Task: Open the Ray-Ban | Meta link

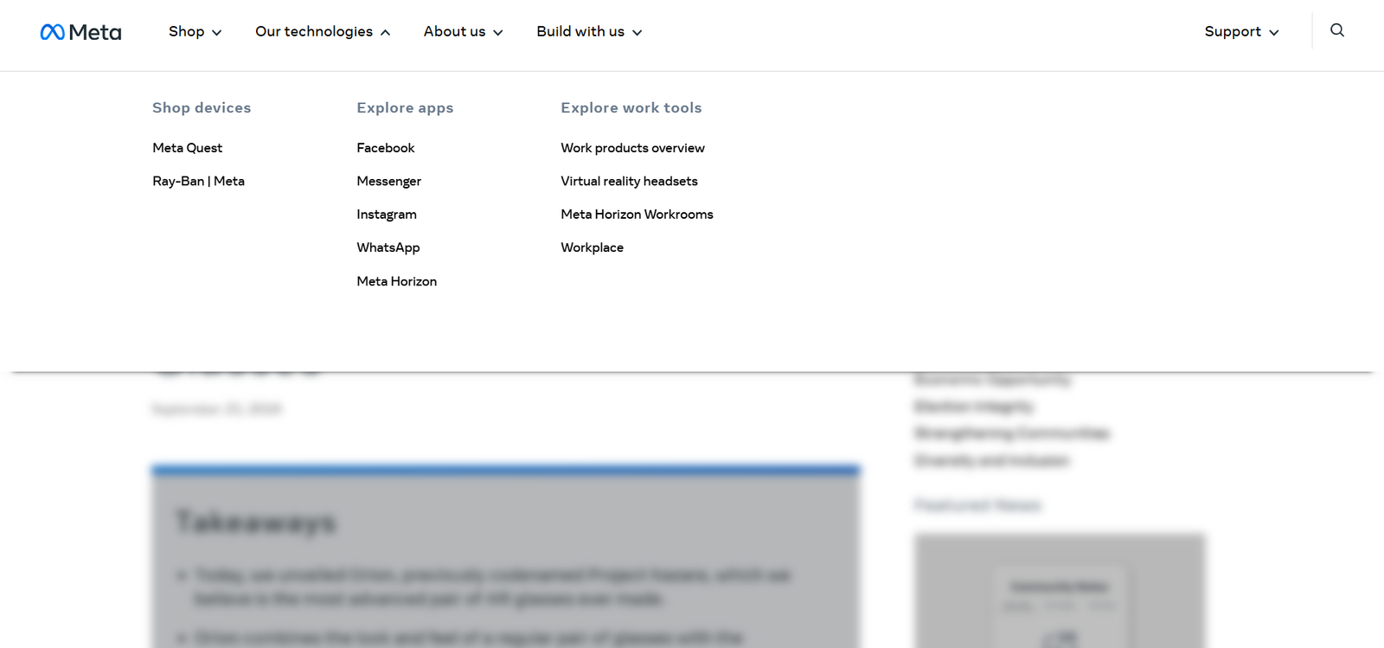Action: [198, 181]
